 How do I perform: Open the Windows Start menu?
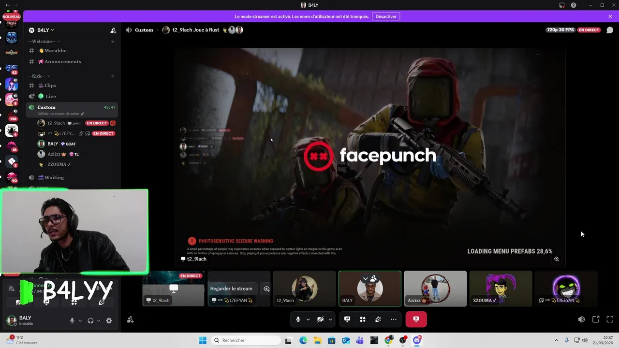pyautogui.click(x=203, y=340)
